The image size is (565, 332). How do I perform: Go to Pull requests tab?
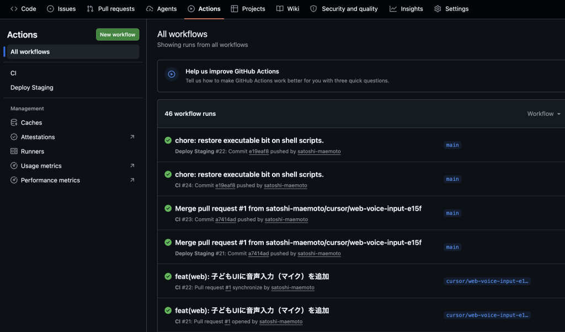pyautogui.click(x=110, y=9)
